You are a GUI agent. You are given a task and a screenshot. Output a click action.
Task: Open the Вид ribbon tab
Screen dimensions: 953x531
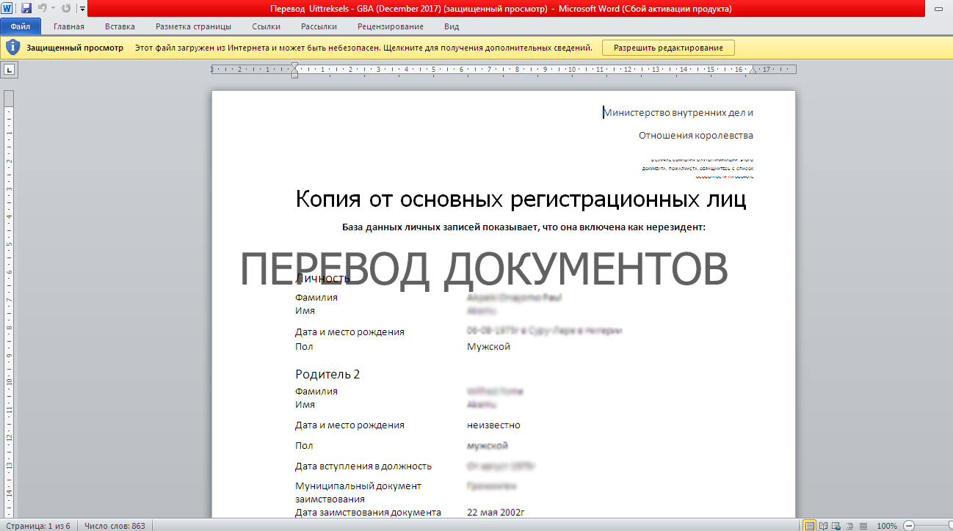pos(452,26)
